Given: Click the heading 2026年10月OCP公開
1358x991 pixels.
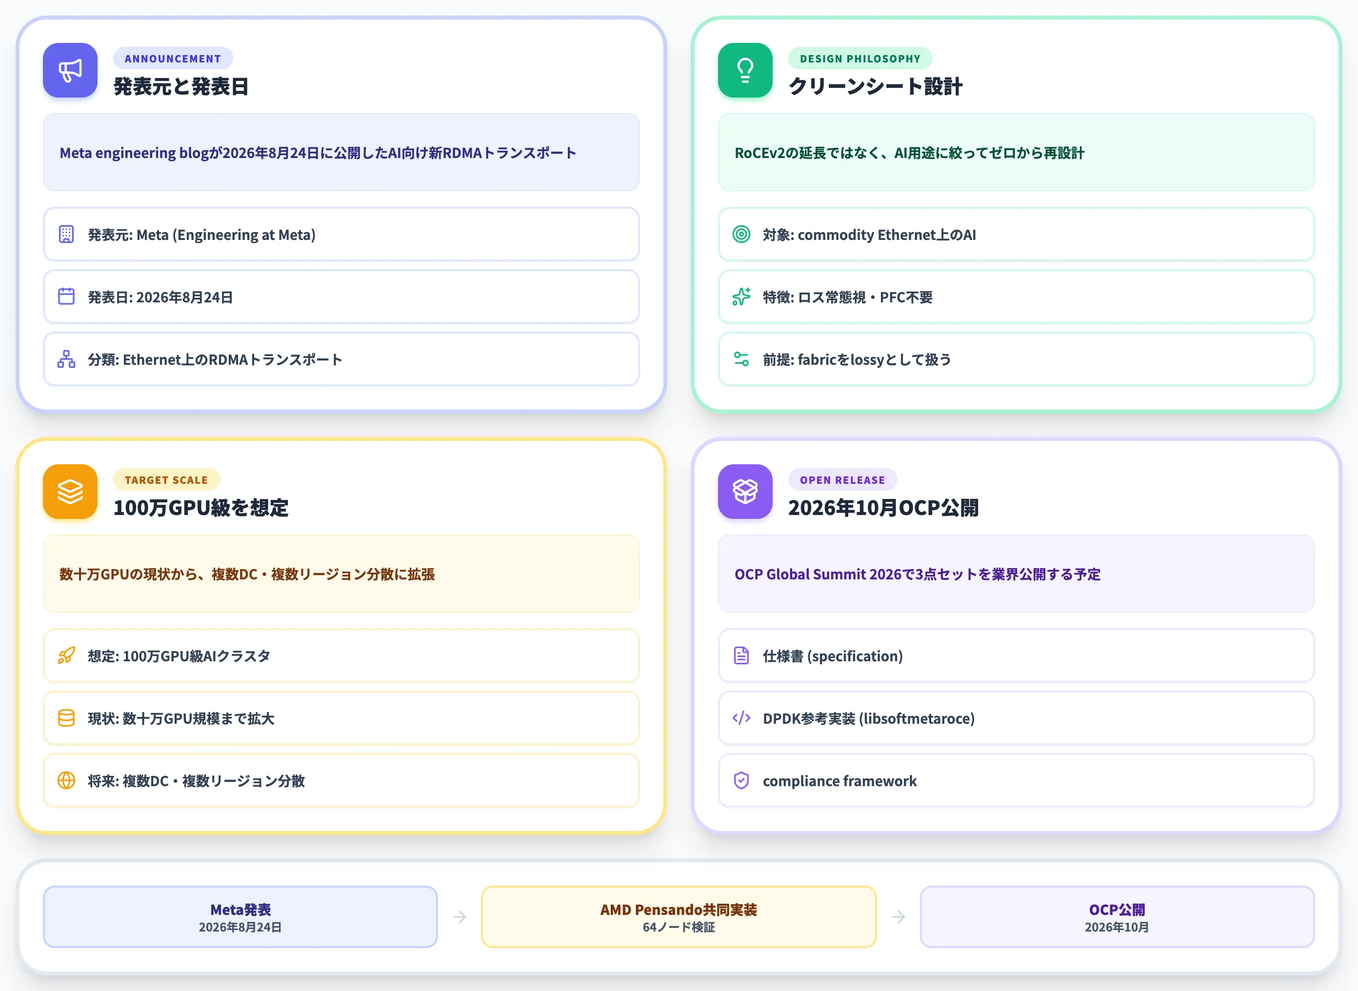Looking at the screenshot, I should click(883, 508).
